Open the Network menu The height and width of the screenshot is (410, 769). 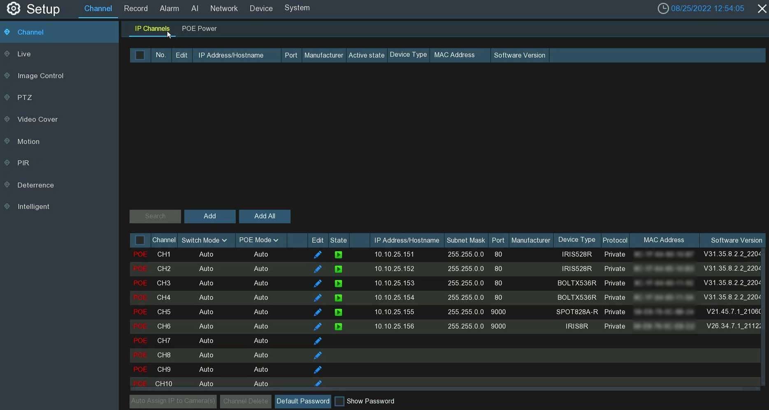coord(224,8)
